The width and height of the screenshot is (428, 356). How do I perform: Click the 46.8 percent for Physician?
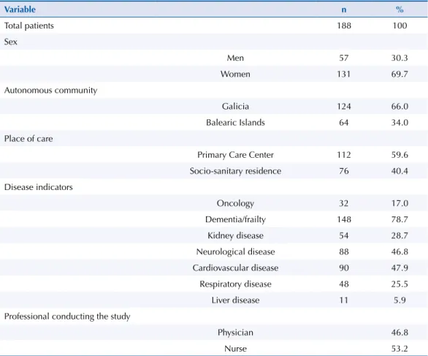[400, 333]
